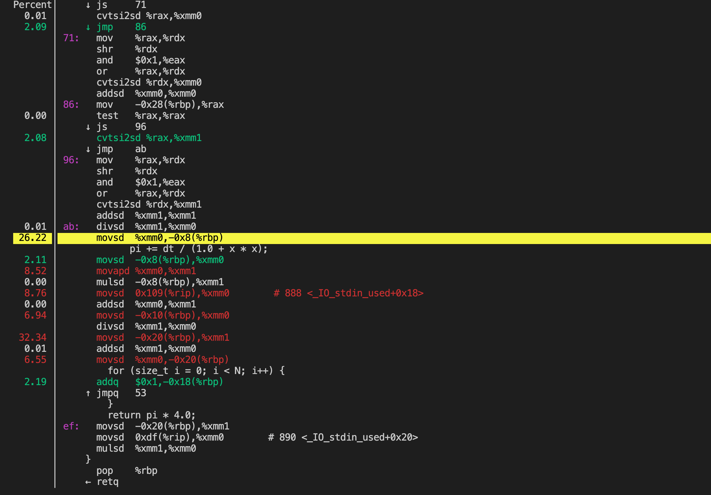Click the ef: jump label
711x495 pixels.
(x=71, y=426)
